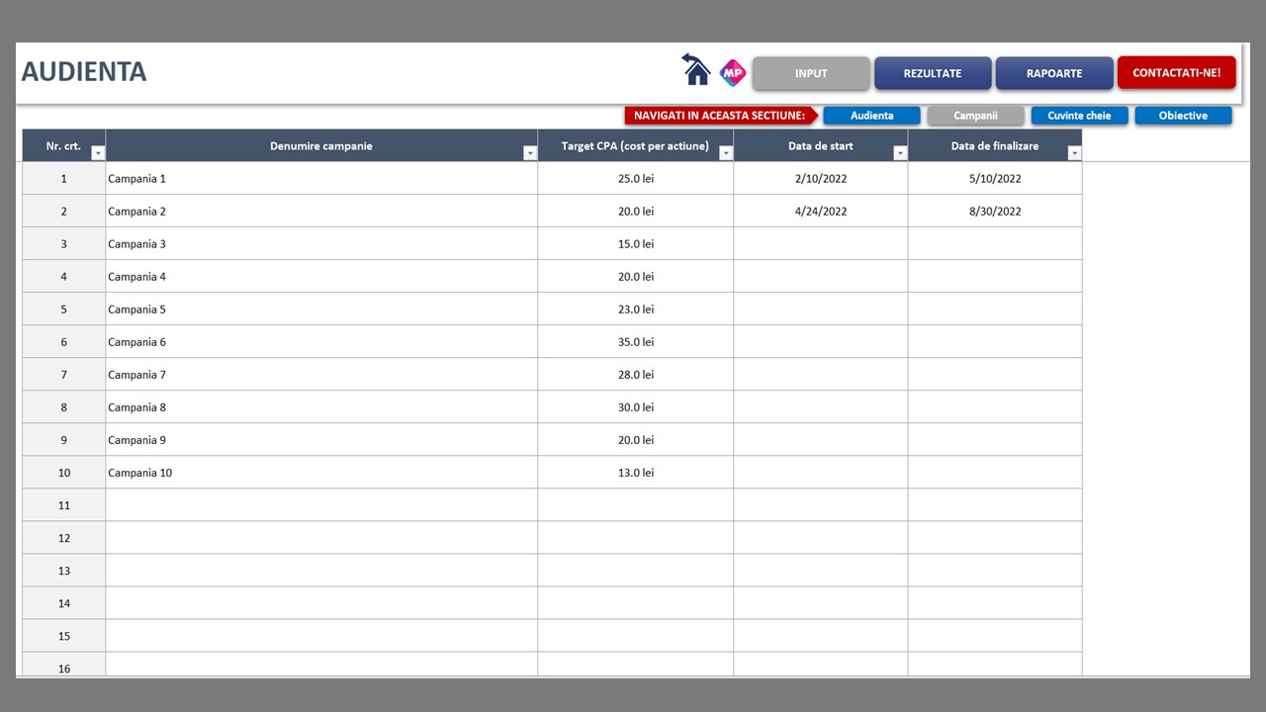Select the empty campaign name cell in row 11
1266x712 pixels.
click(x=321, y=505)
